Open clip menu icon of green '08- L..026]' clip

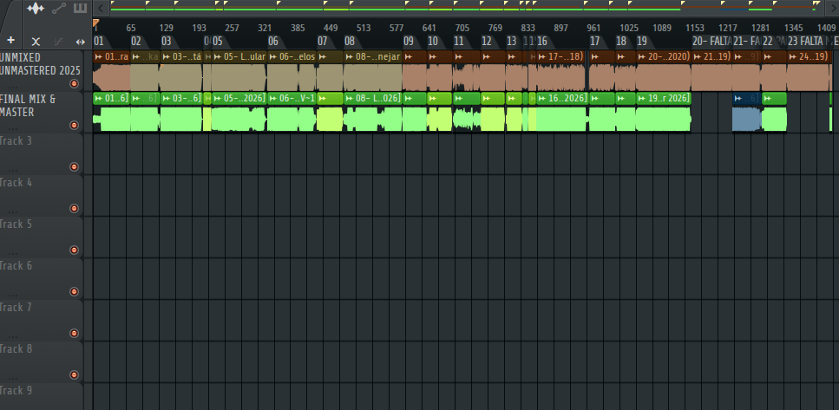(x=350, y=98)
